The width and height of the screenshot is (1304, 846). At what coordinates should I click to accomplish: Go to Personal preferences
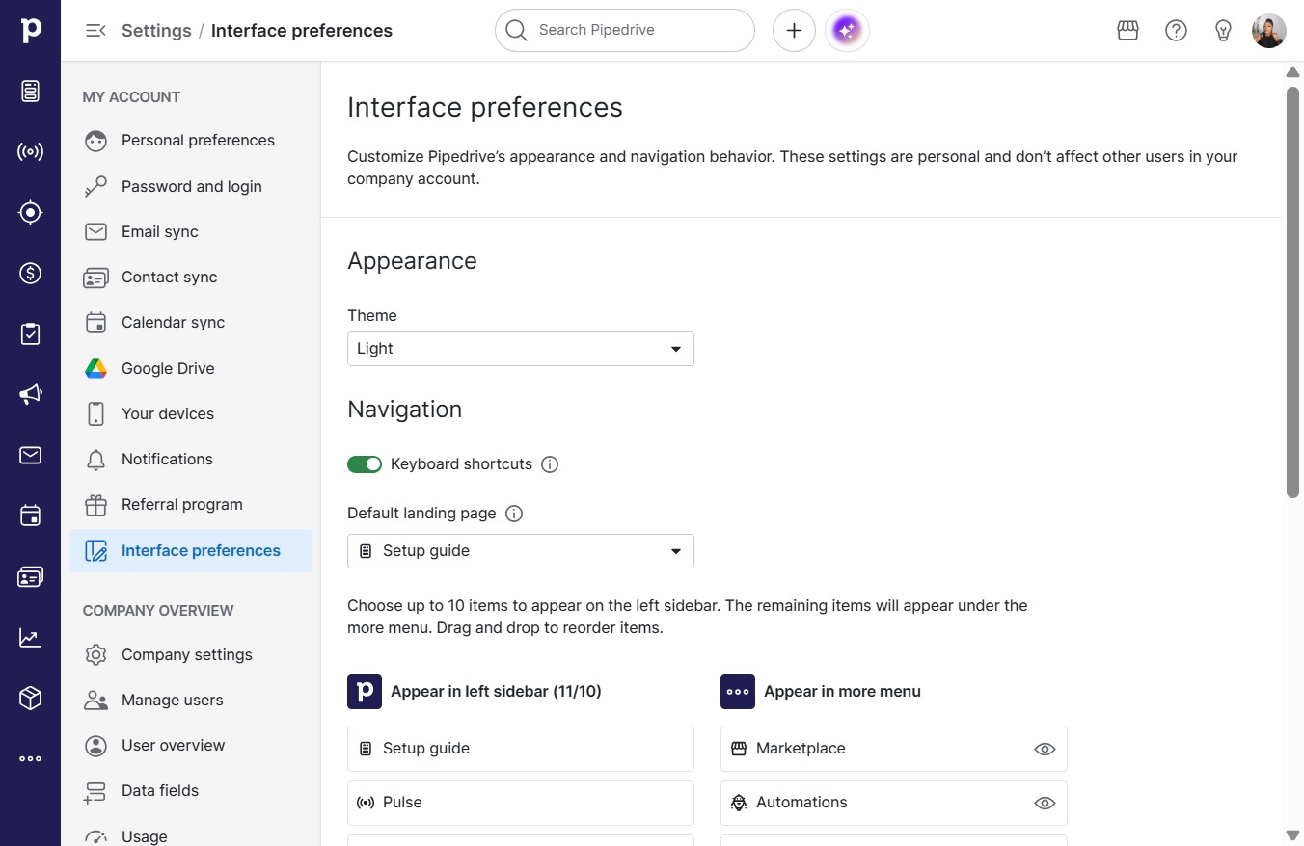(191, 141)
